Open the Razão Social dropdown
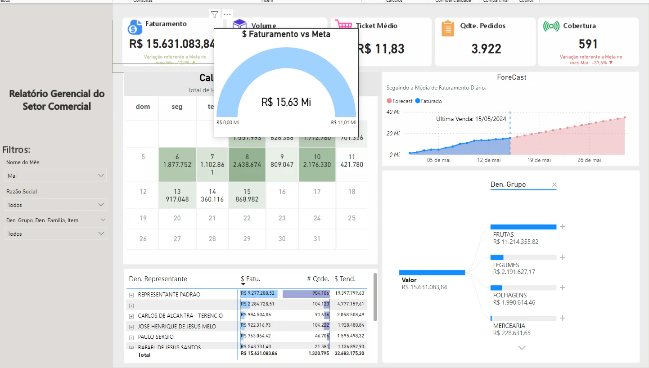The image size is (649, 368). pyautogui.click(x=56, y=205)
